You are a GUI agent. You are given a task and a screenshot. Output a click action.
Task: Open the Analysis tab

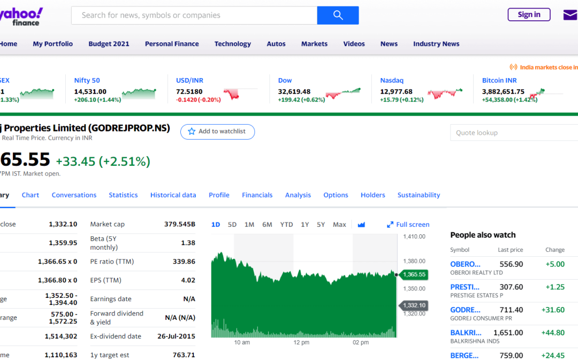click(298, 195)
